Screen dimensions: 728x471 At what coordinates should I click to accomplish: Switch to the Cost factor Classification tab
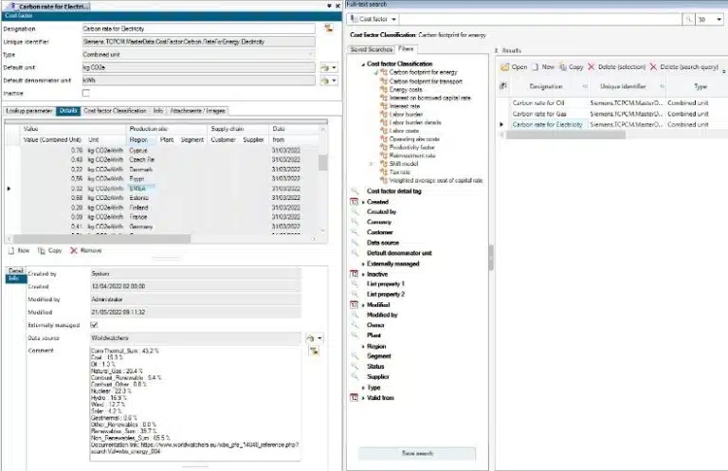(x=115, y=111)
